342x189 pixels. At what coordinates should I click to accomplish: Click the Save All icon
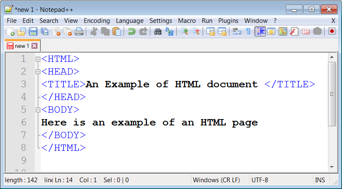(x=45, y=31)
